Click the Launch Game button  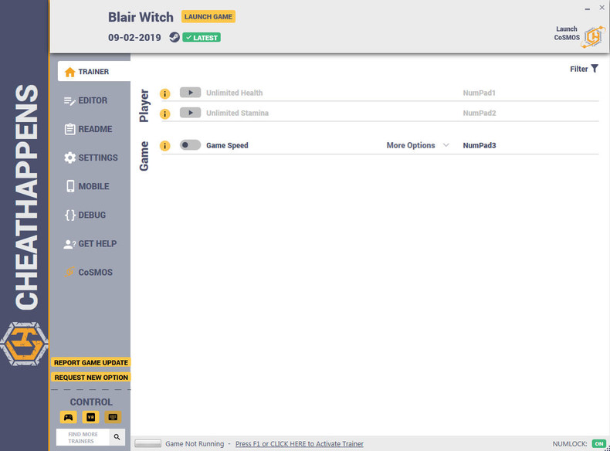click(x=208, y=17)
